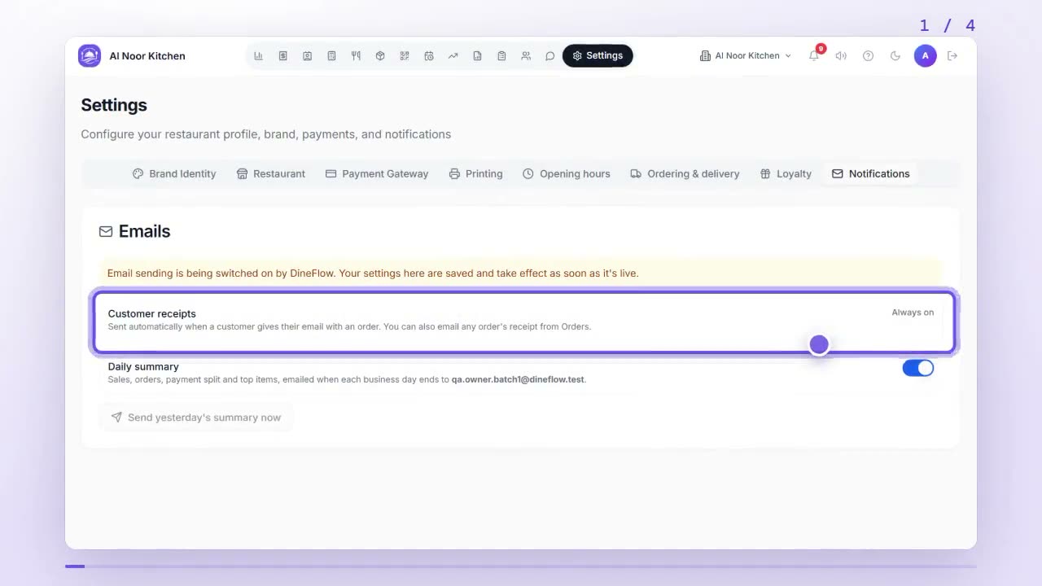
Task: Open the QR code icon
Action: [405, 56]
